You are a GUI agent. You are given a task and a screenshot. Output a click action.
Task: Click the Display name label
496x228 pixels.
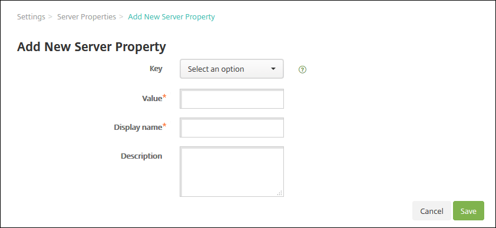tap(138, 127)
